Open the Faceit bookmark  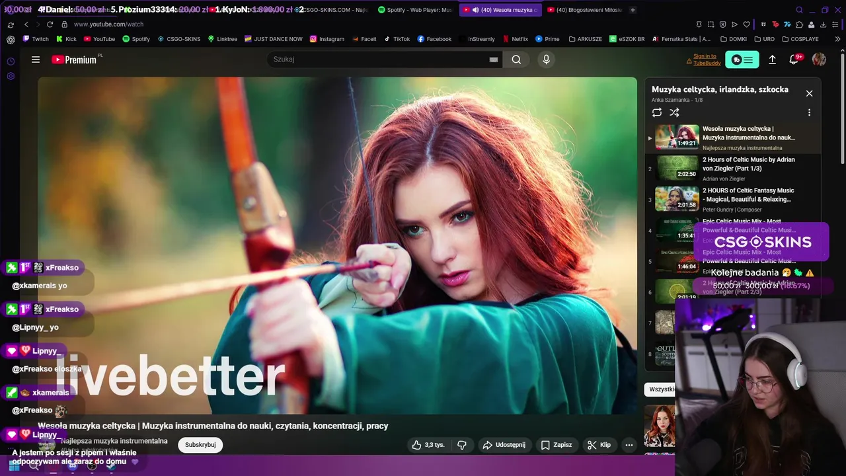click(x=364, y=39)
